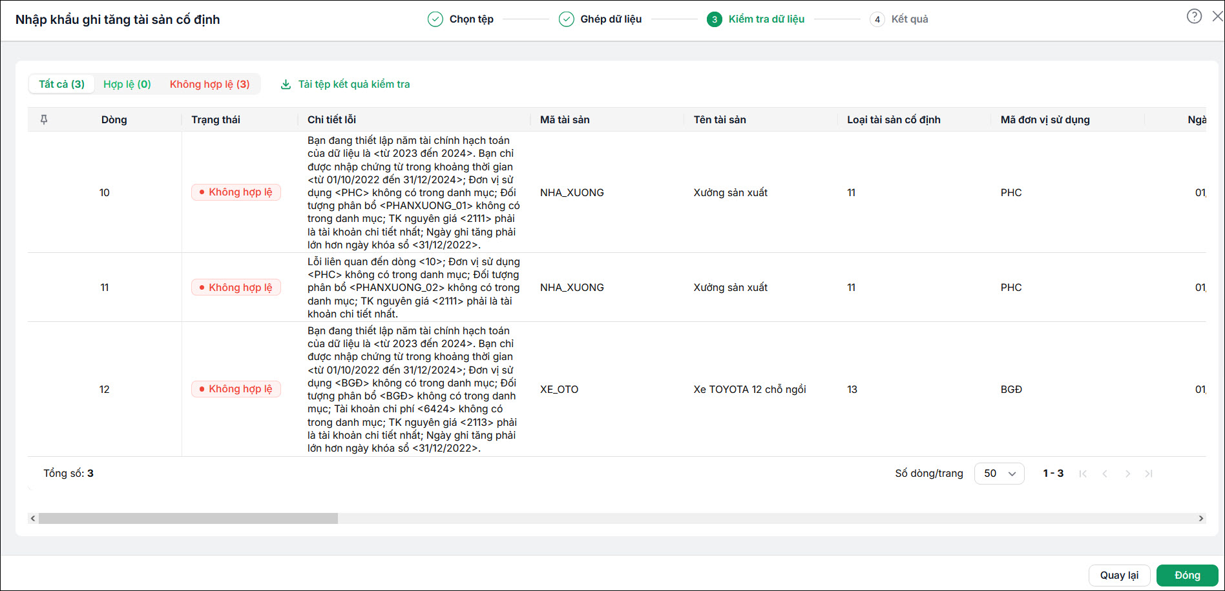This screenshot has height=591, width=1225.
Task: Switch to the Hợp lệ (0) tab
Action: tap(127, 84)
